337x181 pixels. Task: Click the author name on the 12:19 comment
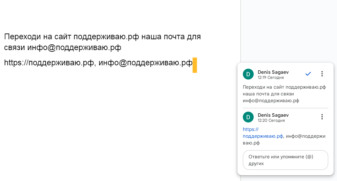point(273,72)
